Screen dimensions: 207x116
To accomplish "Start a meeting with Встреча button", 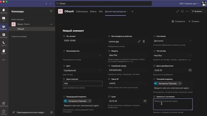I will [197, 11].
